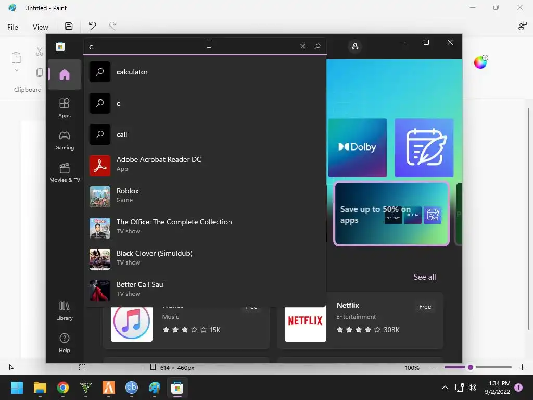This screenshot has width=533, height=400.
Task: Click the Paste clipboard icon in Paint
Action: pos(16,58)
